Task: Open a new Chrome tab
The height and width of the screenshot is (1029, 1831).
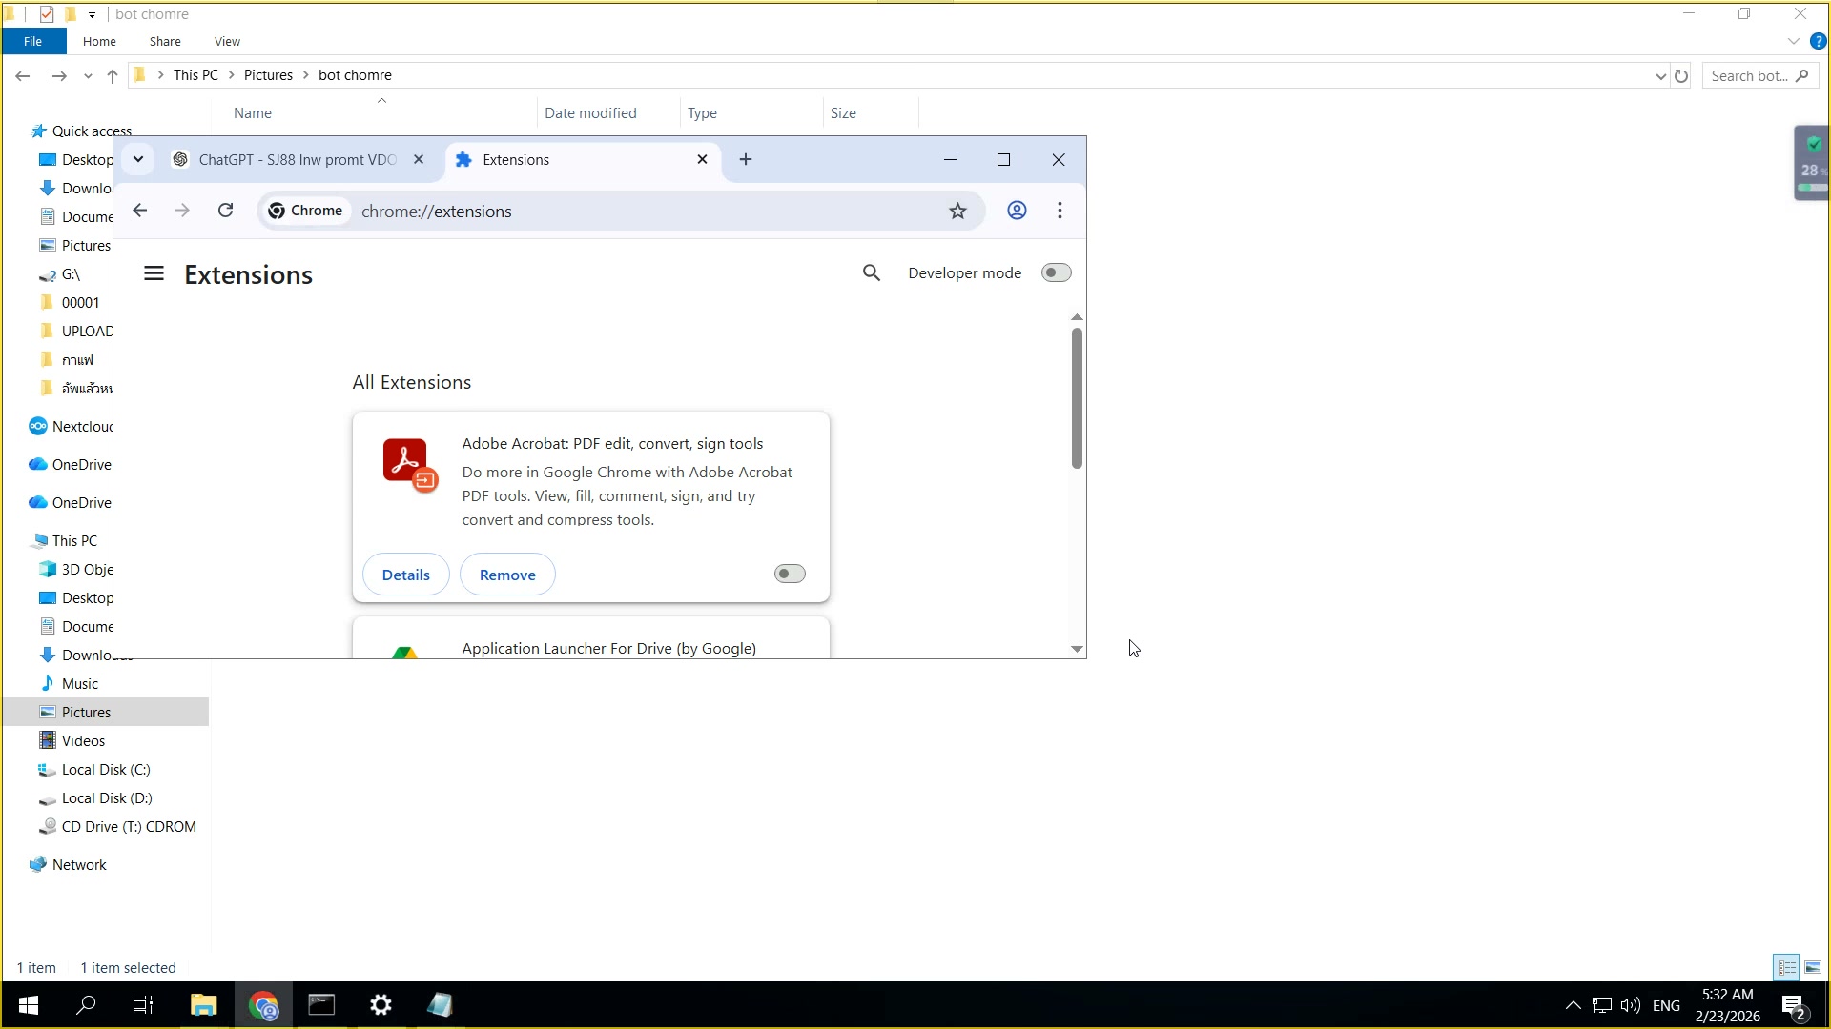Action: click(x=746, y=160)
